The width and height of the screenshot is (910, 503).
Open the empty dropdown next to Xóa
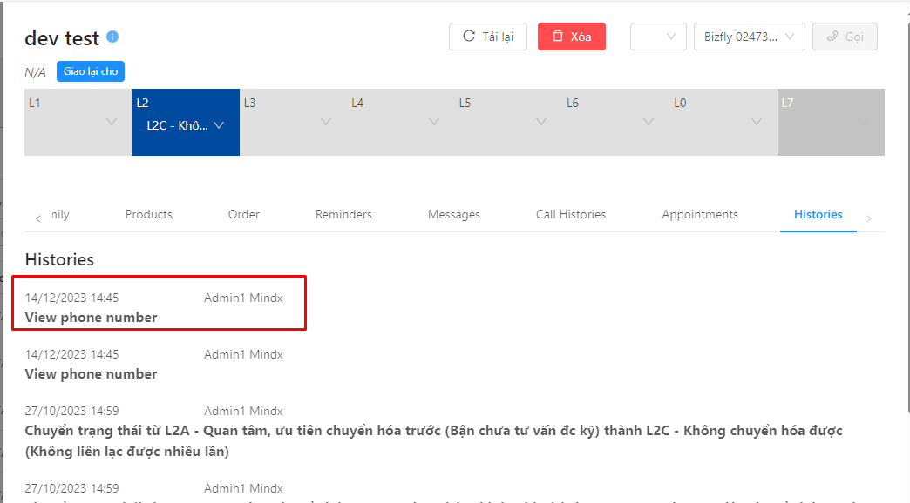point(659,37)
